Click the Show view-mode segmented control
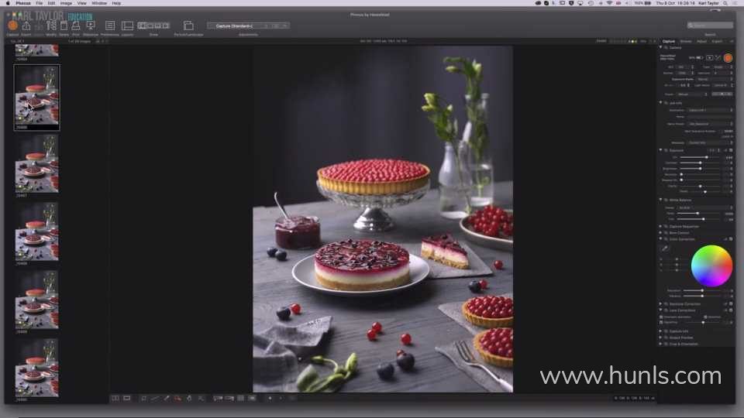This screenshot has height=418, width=744. [x=153, y=26]
